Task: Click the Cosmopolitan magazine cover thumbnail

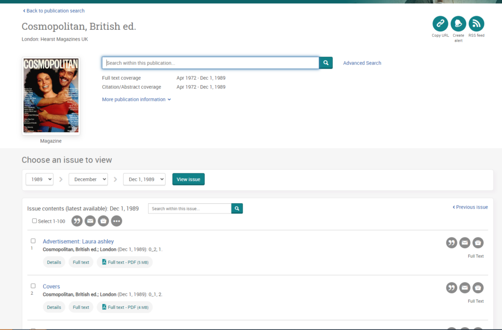Action: point(50,96)
